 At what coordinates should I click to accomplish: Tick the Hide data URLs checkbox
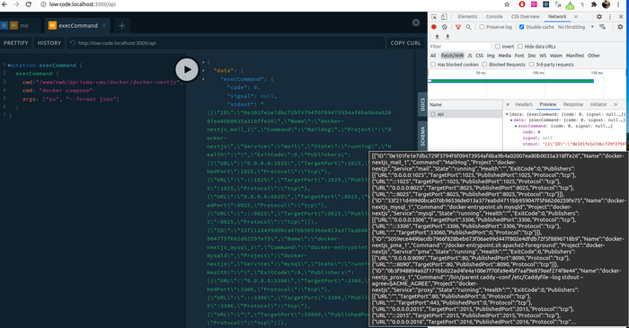pyautogui.click(x=520, y=46)
